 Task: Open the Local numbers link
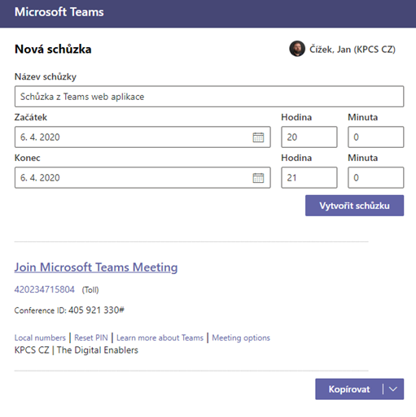(x=40, y=337)
